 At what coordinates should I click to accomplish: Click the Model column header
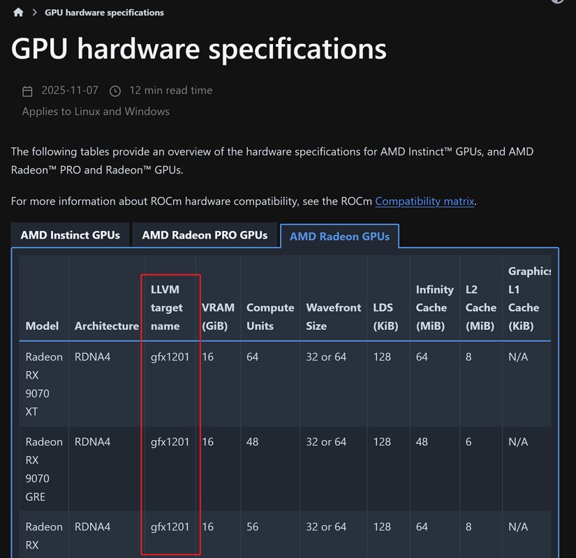click(x=42, y=326)
